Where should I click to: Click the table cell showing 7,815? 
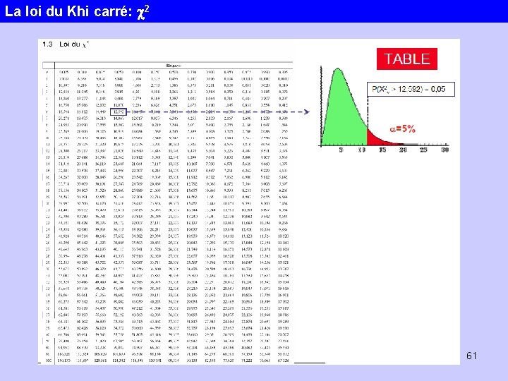pyautogui.click(x=119, y=92)
